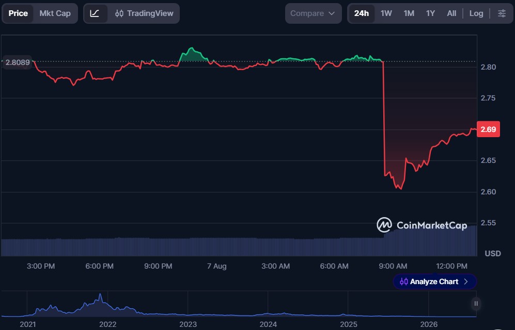
Task: Select the 1Y time range
Action: pos(431,13)
